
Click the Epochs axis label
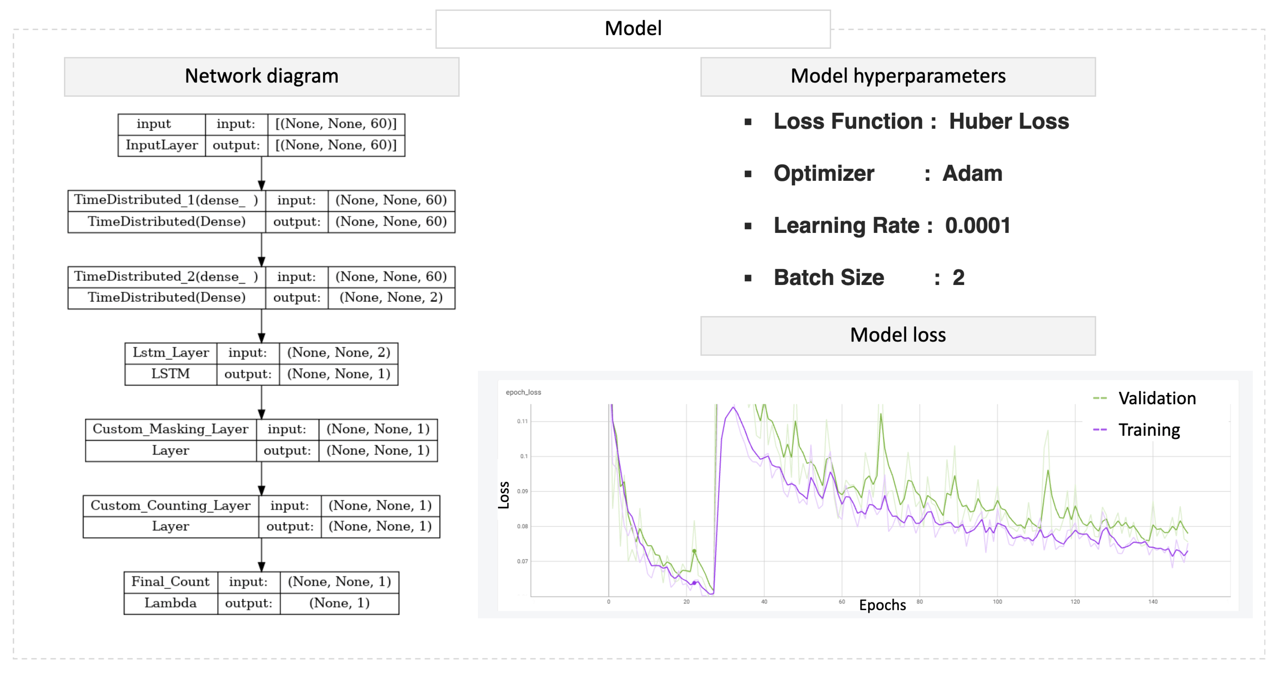click(882, 605)
